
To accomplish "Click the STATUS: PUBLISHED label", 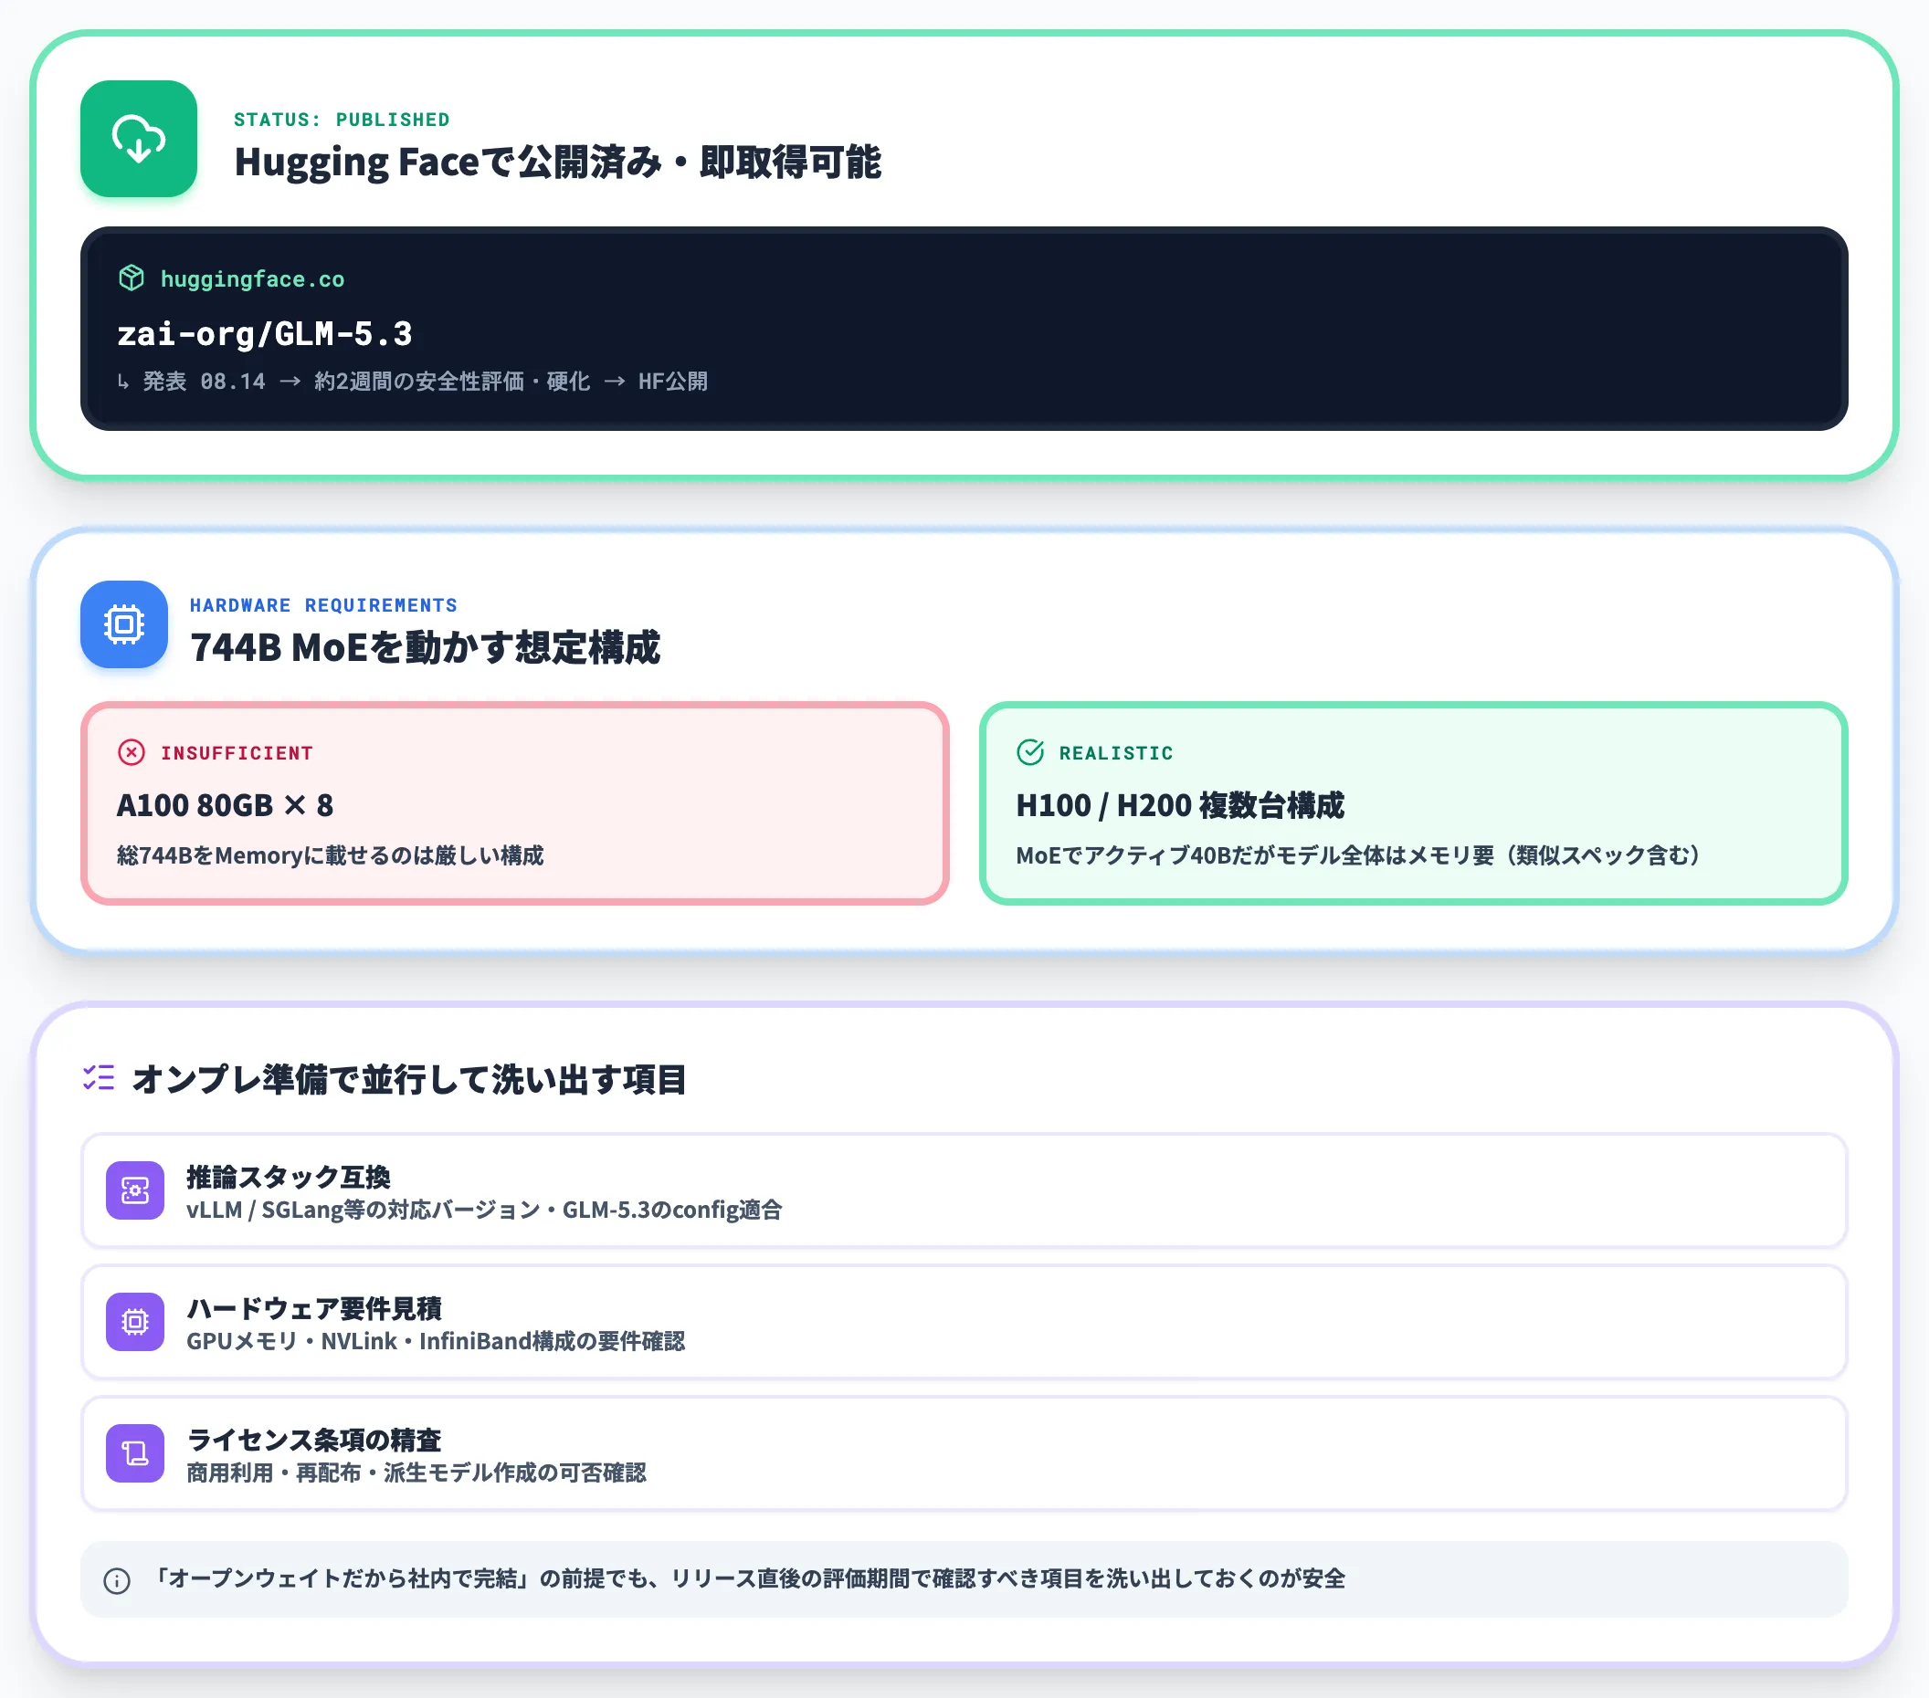I will click(x=342, y=120).
